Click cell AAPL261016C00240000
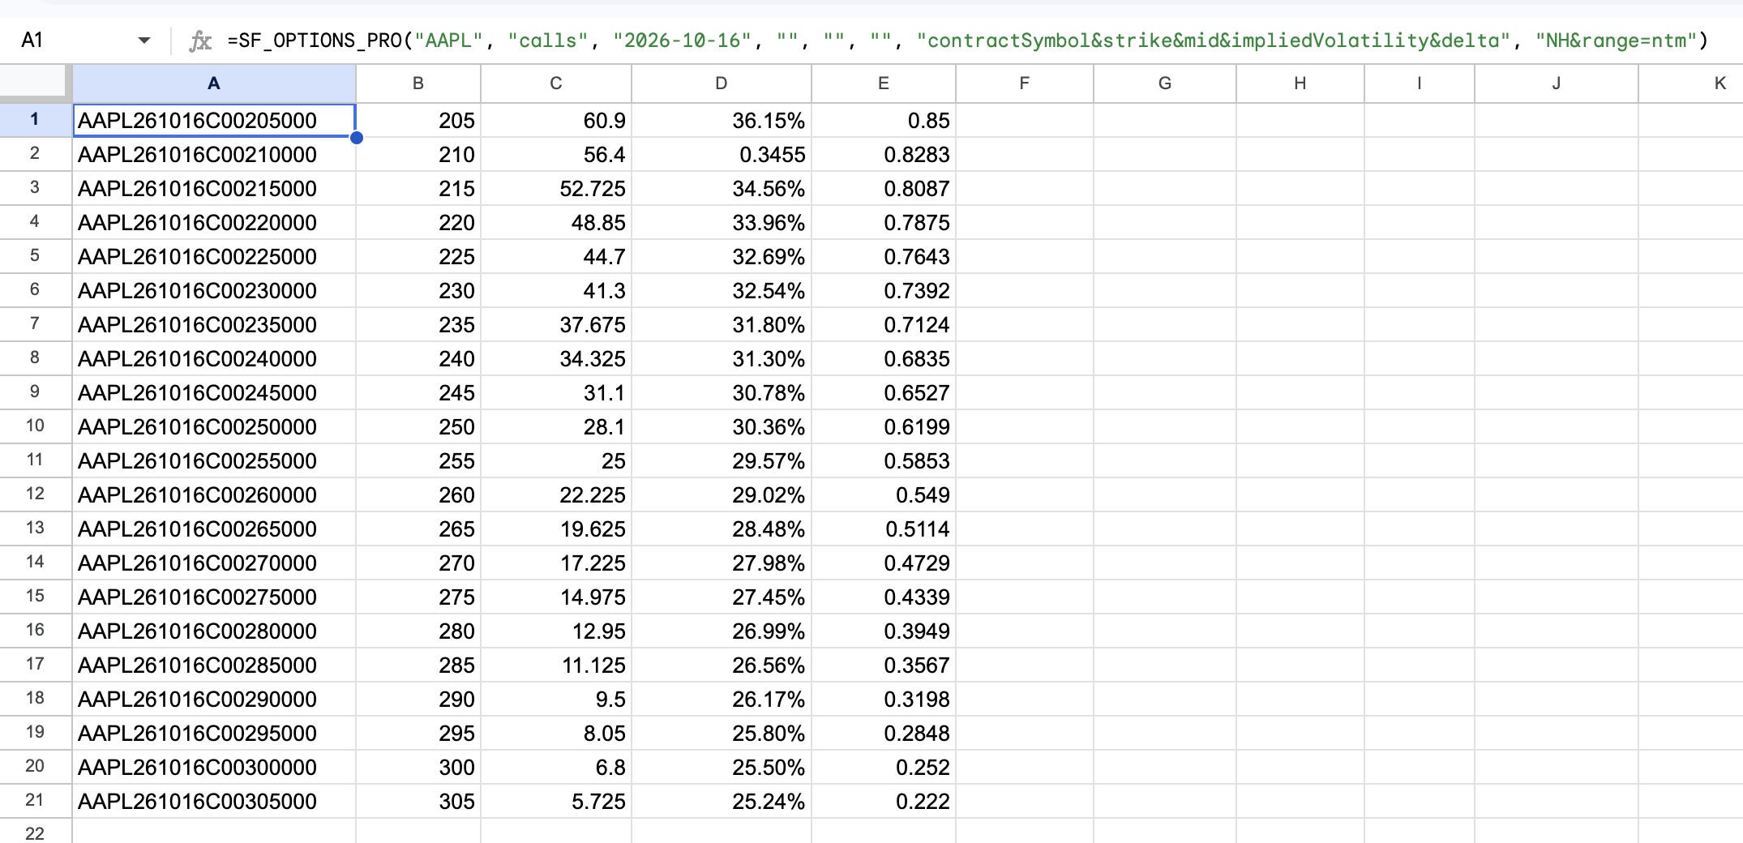Viewport: 1743px width, 843px height. point(214,358)
